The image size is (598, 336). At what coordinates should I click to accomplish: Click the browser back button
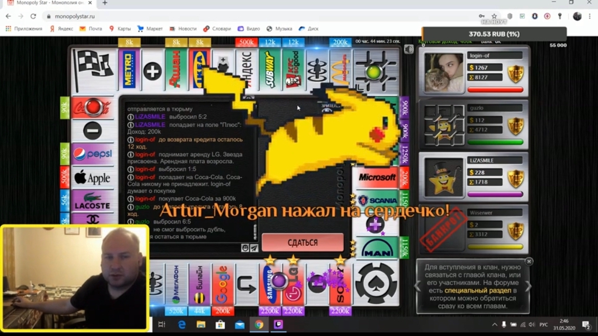8,16
